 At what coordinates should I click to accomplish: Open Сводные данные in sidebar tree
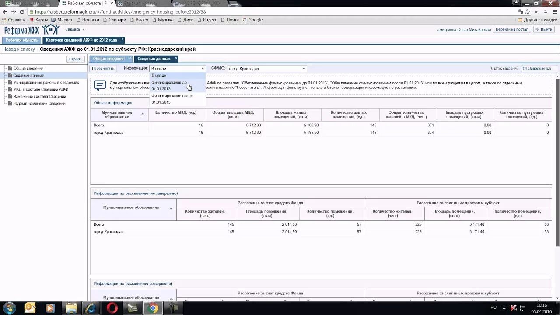coord(28,75)
